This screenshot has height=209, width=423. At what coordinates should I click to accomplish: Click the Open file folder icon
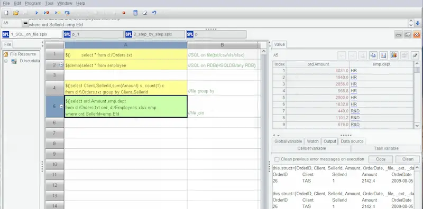(x=16, y=13)
